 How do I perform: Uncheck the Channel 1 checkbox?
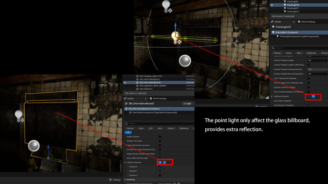coord(160,171)
